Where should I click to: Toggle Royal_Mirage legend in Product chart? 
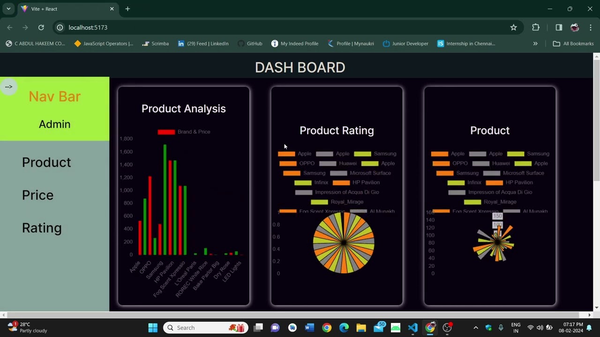490,202
